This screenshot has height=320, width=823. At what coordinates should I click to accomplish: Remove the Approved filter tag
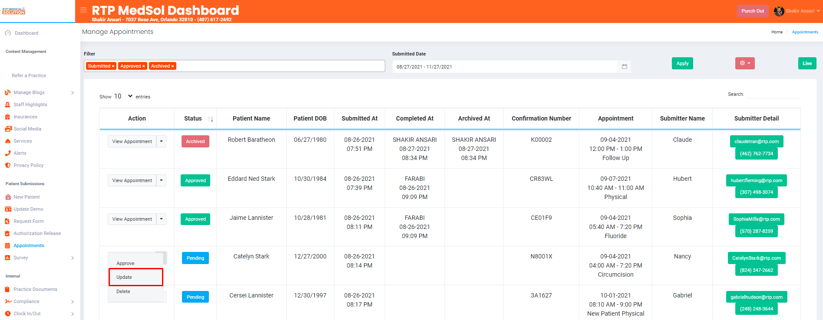pos(144,66)
